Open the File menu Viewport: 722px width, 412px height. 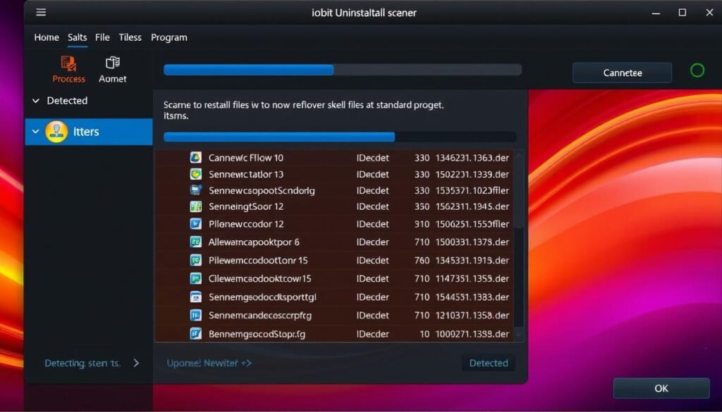[102, 38]
